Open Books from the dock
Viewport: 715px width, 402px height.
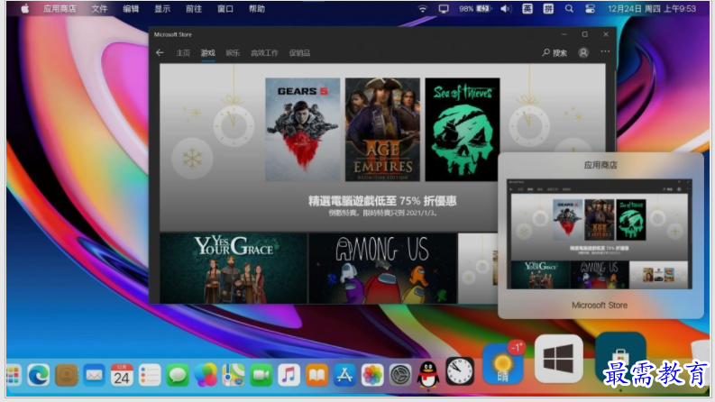[316, 375]
